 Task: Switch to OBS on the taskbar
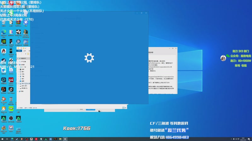[26, 139]
